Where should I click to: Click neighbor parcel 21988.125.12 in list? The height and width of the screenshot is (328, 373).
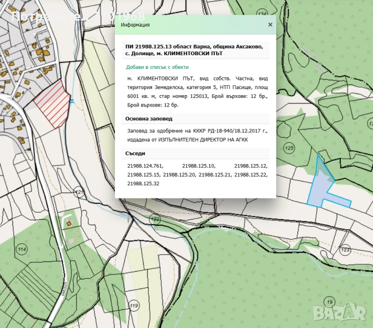tap(250, 165)
